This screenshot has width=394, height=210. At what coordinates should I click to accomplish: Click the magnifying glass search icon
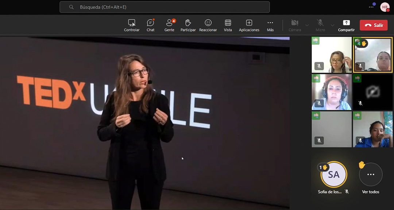click(72, 7)
